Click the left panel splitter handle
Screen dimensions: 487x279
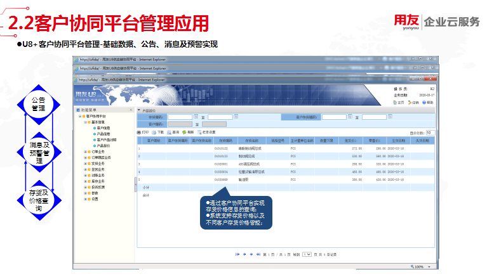point(135,185)
